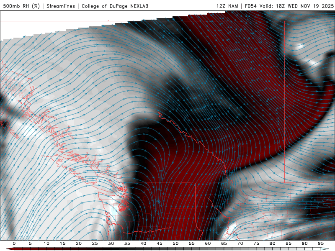Click the "55" value on the color scale
This screenshot has height=251, width=335.
[x=191, y=243]
